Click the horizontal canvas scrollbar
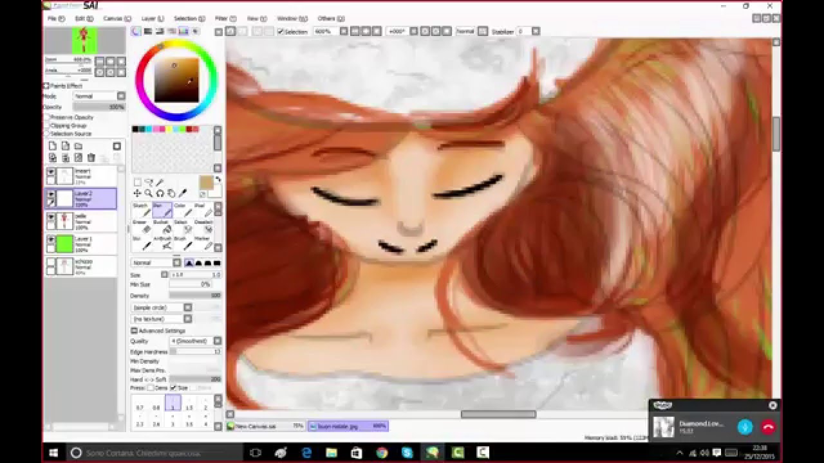824x463 pixels. [498, 414]
